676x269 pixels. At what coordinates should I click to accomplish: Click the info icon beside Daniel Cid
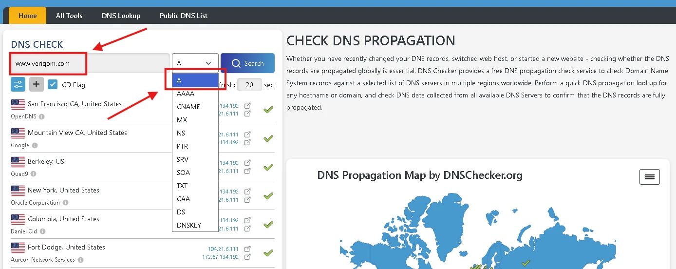[x=42, y=231]
